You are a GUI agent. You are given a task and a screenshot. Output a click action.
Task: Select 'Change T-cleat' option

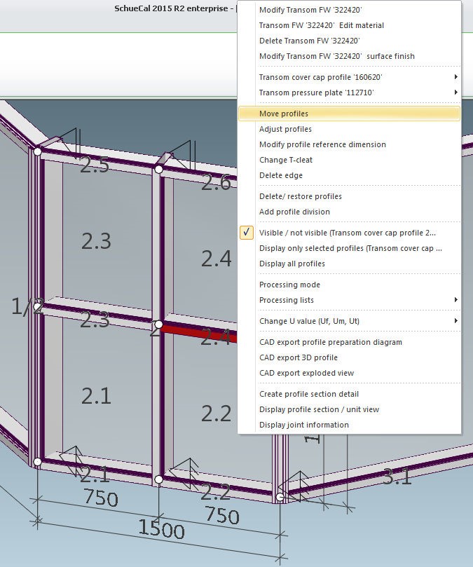282,160
